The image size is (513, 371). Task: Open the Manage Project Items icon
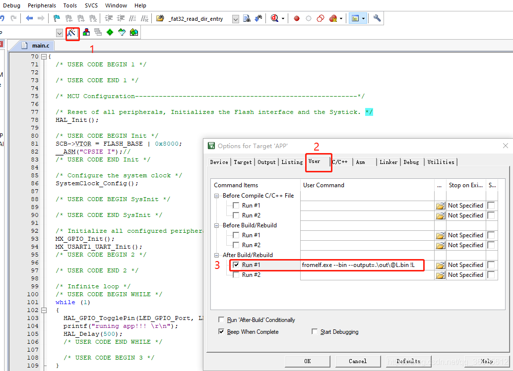point(86,32)
